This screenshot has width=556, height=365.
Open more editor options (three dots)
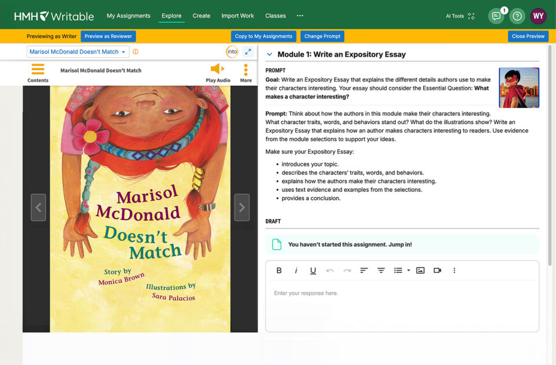click(454, 271)
